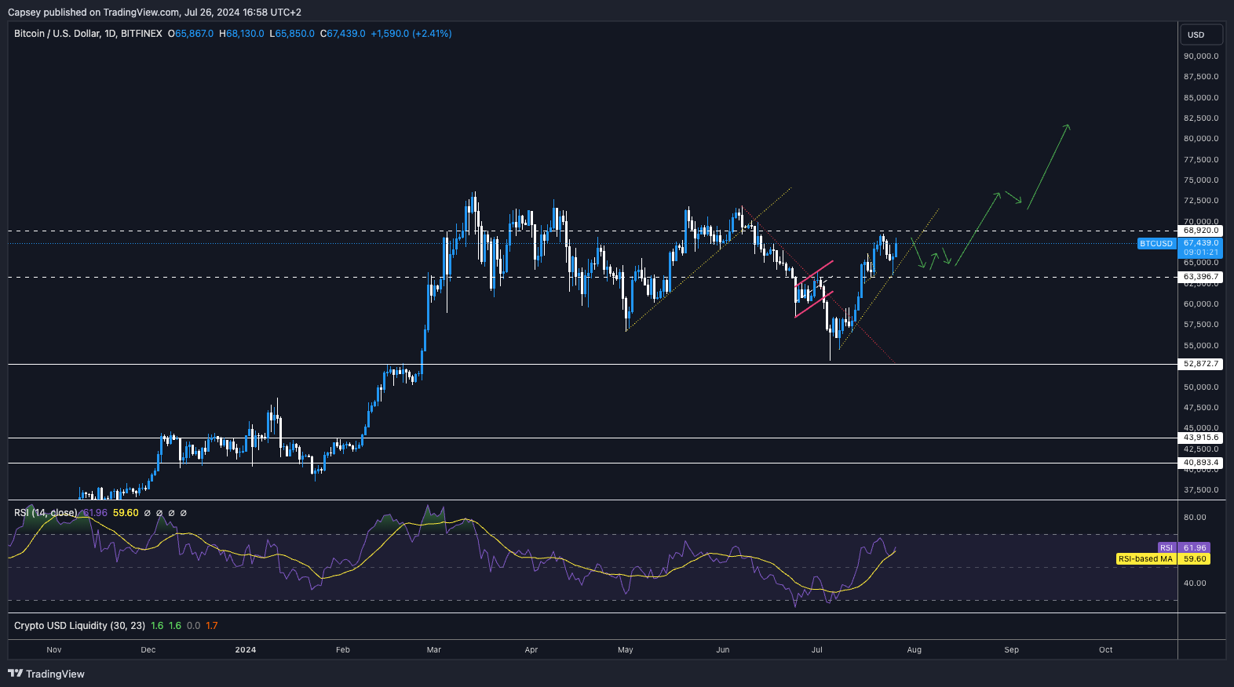
Task: Click the Apr label on time axis
Action: (x=531, y=649)
